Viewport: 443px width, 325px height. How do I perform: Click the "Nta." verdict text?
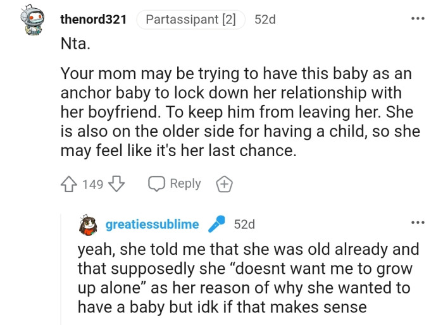[75, 46]
